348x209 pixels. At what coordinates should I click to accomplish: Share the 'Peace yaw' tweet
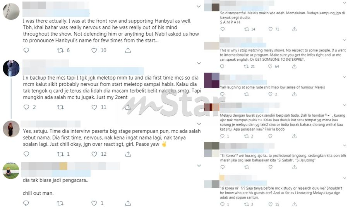point(128,154)
